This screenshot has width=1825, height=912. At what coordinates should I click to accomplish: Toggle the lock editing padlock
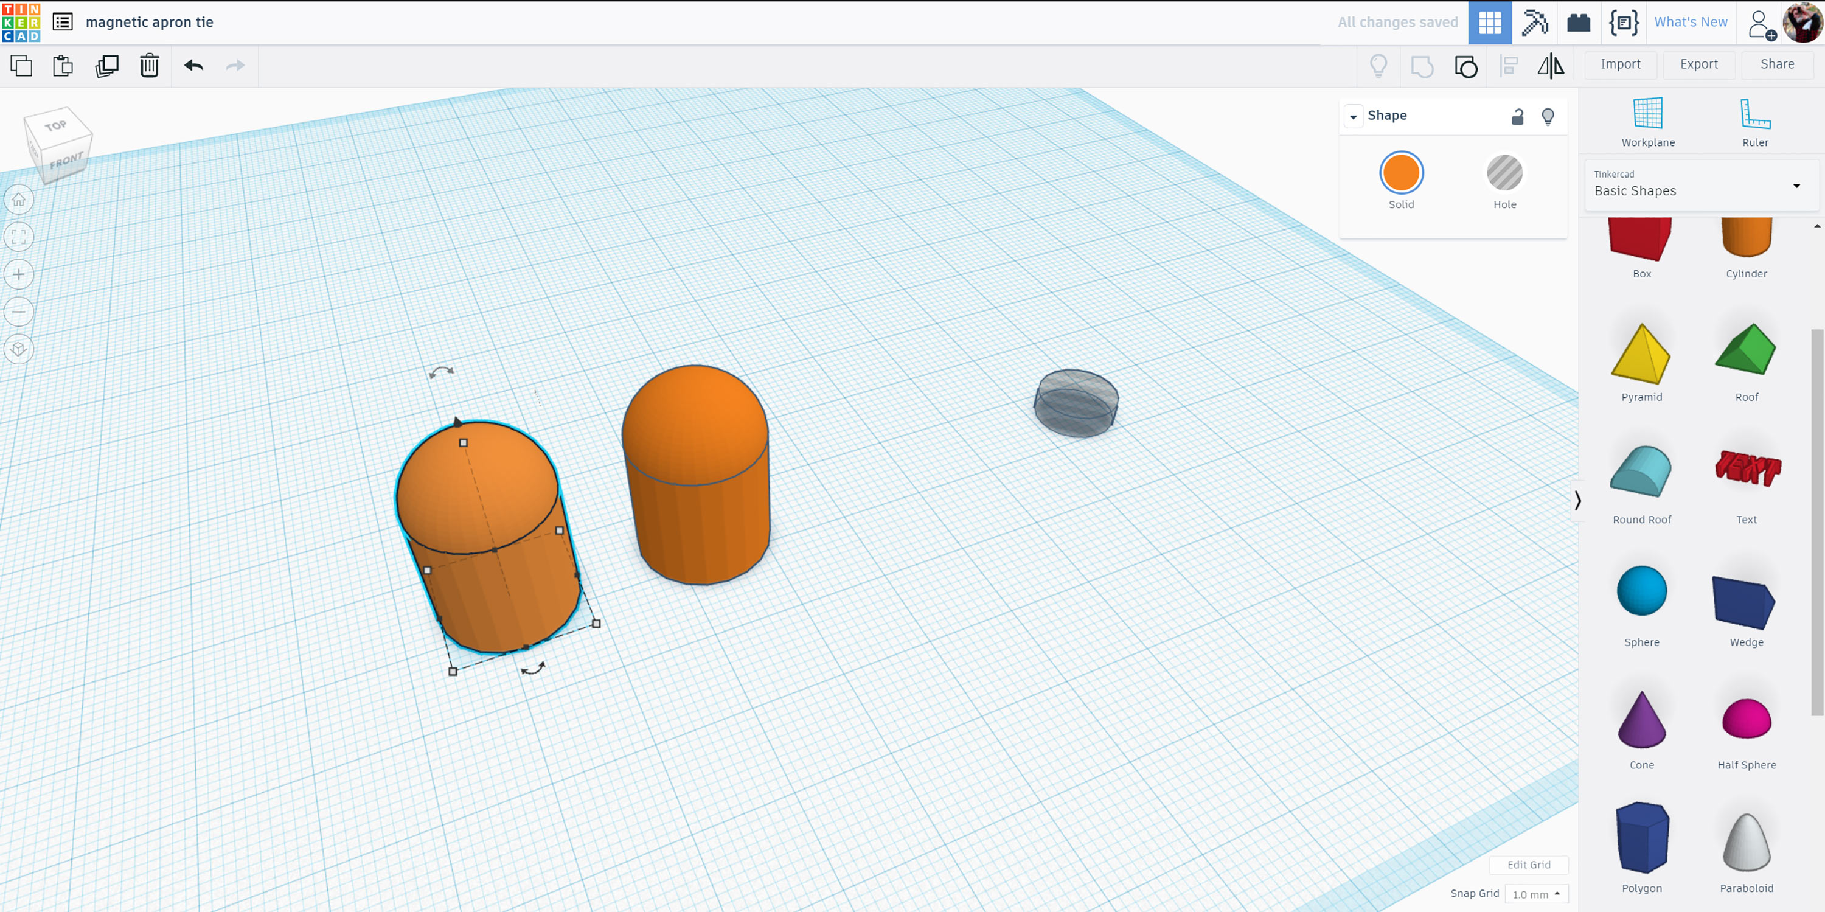point(1517,116)
